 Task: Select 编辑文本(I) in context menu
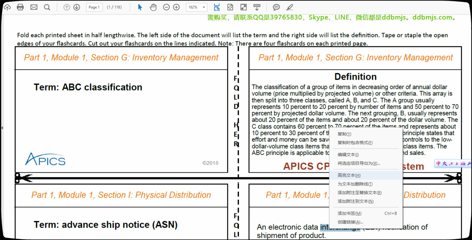(365, 155)
